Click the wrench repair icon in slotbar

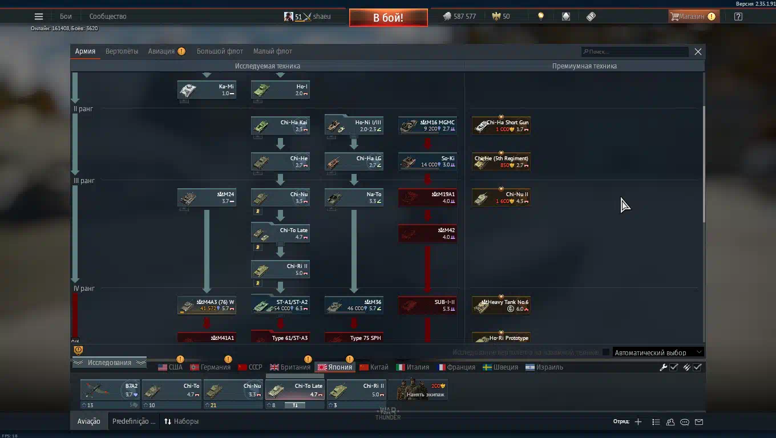[664, 367]
